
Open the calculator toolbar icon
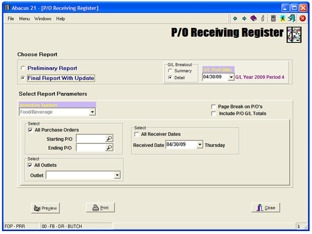273,19
